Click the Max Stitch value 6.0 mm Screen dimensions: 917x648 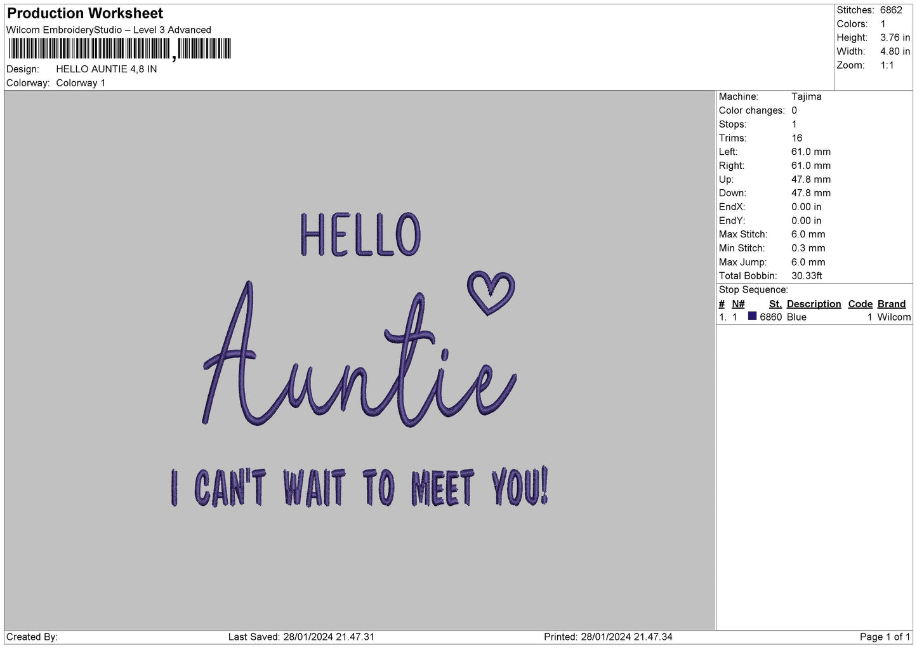[x=808, y=234]
